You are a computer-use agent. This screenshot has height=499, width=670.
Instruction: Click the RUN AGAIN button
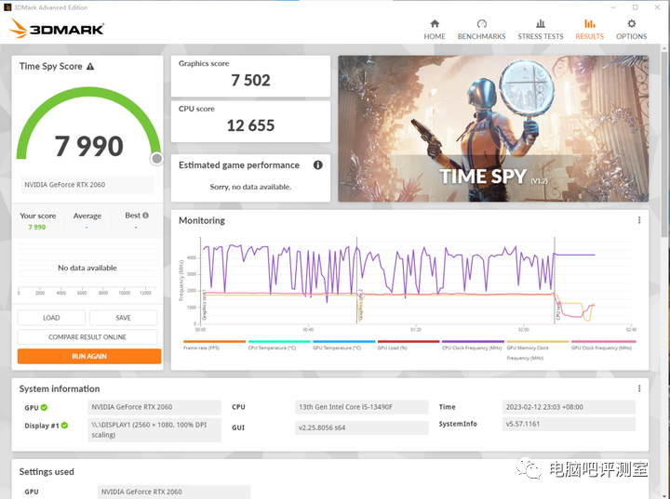click(x=89, y=356)
